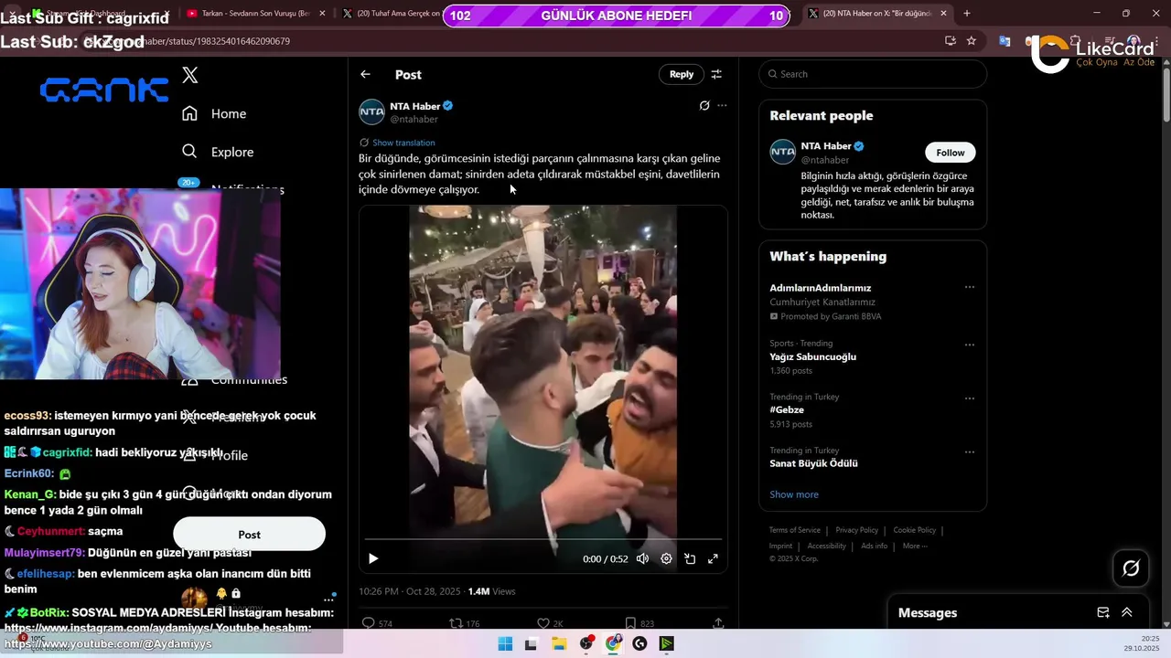Open NTA Haber profile in Relevant people
Viewport: 1171px width, 658px height.
pyautogui.click(x=825, y=146)
